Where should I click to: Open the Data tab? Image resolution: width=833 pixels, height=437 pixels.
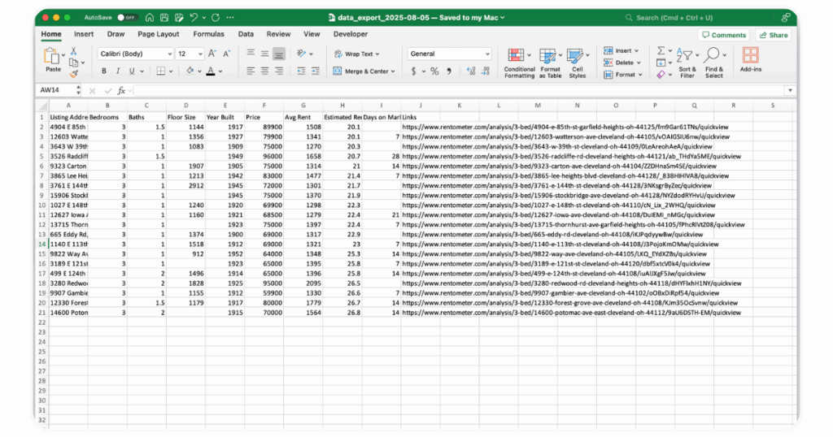point(246,34)
